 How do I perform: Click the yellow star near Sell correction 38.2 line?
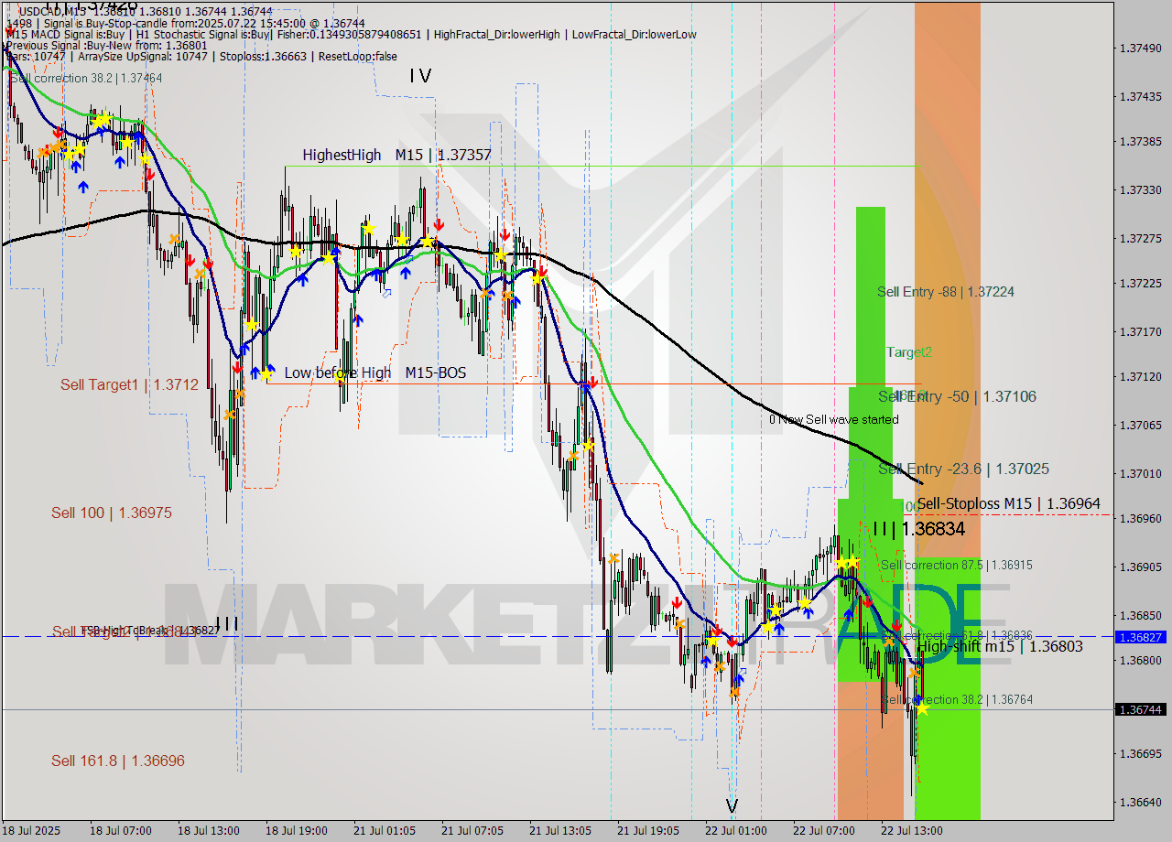click(924, 709)
